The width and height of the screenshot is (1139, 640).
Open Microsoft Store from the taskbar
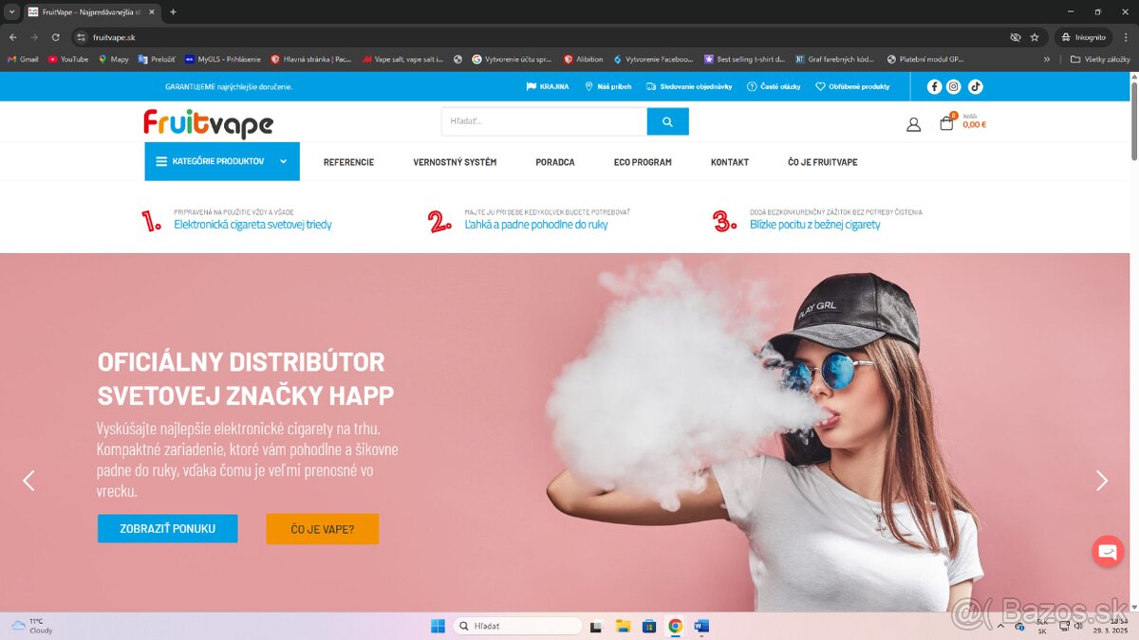pos(649,626)
